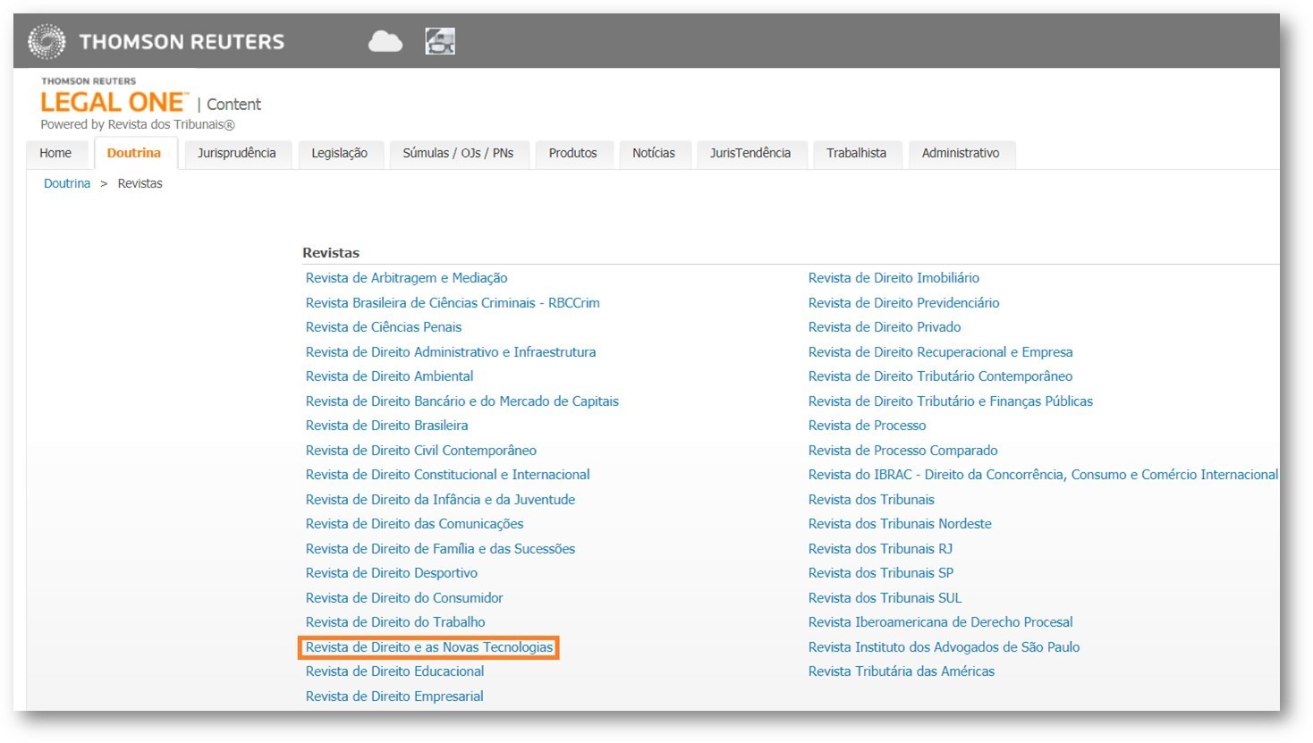Open the Revista dos Tribunais link
Viewport: 1313px width, 743px height.
(x=871, y=500)
